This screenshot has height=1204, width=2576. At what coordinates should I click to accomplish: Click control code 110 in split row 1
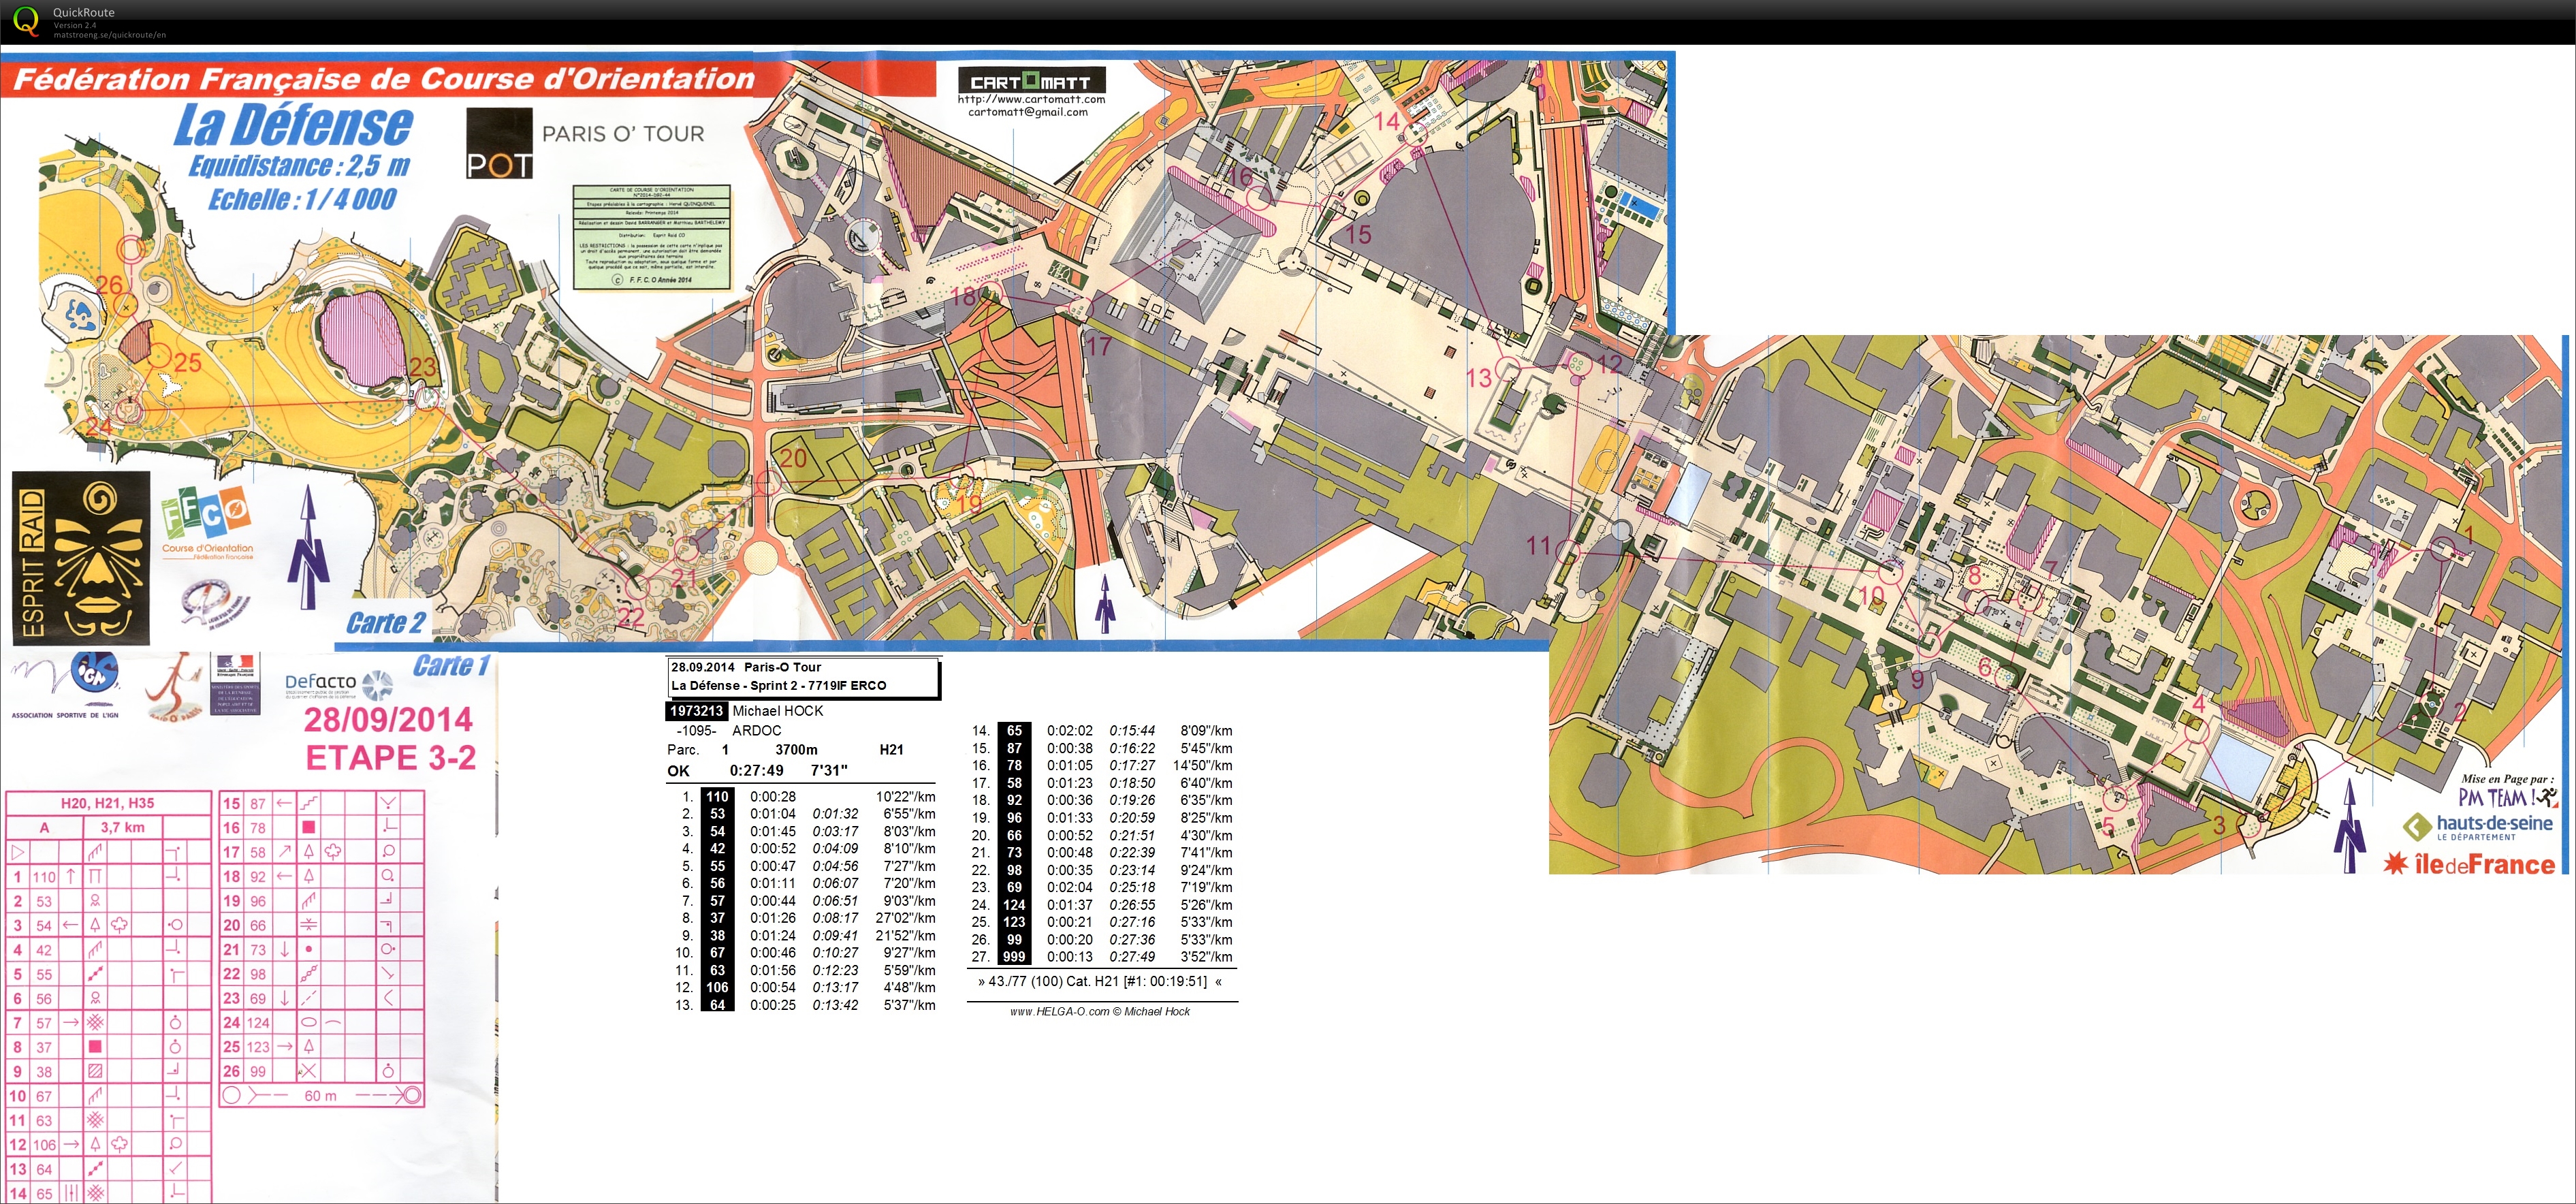click(717, 797)
